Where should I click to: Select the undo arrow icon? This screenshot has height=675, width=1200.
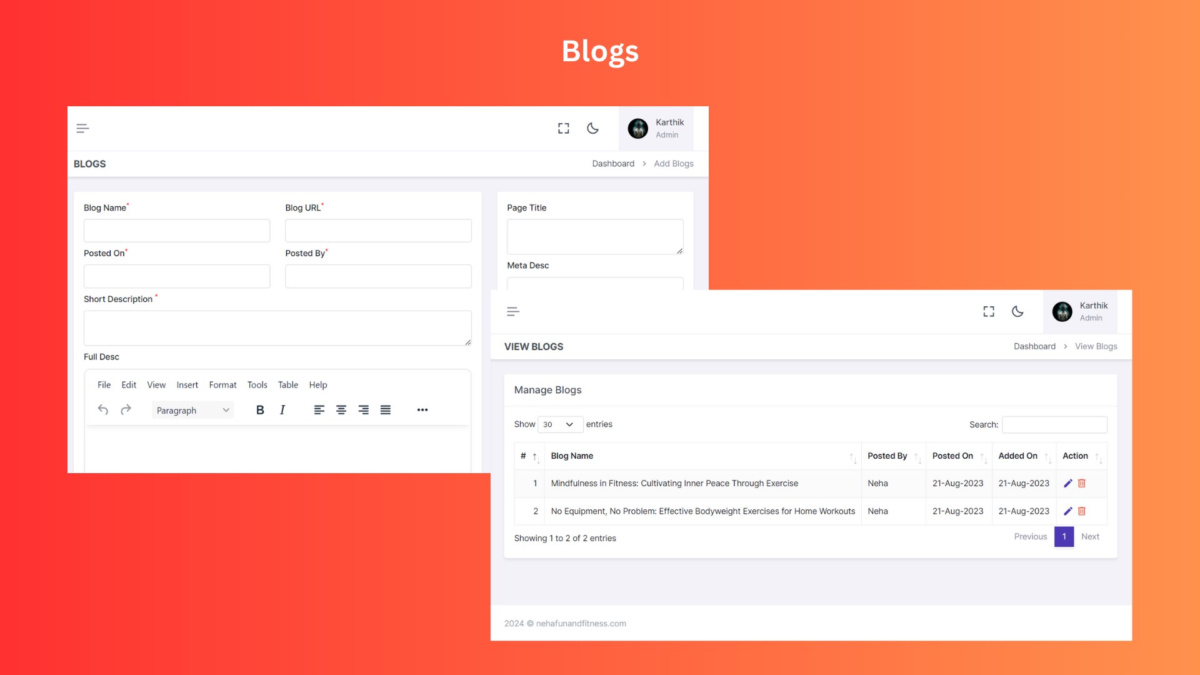click(x=102, y=409)
